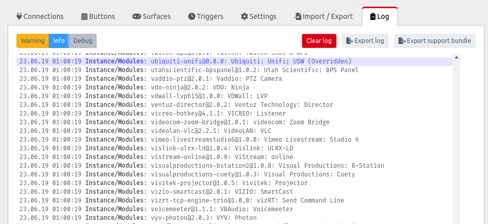
Task: Toggle the Info log level filter
Action: 59,41
